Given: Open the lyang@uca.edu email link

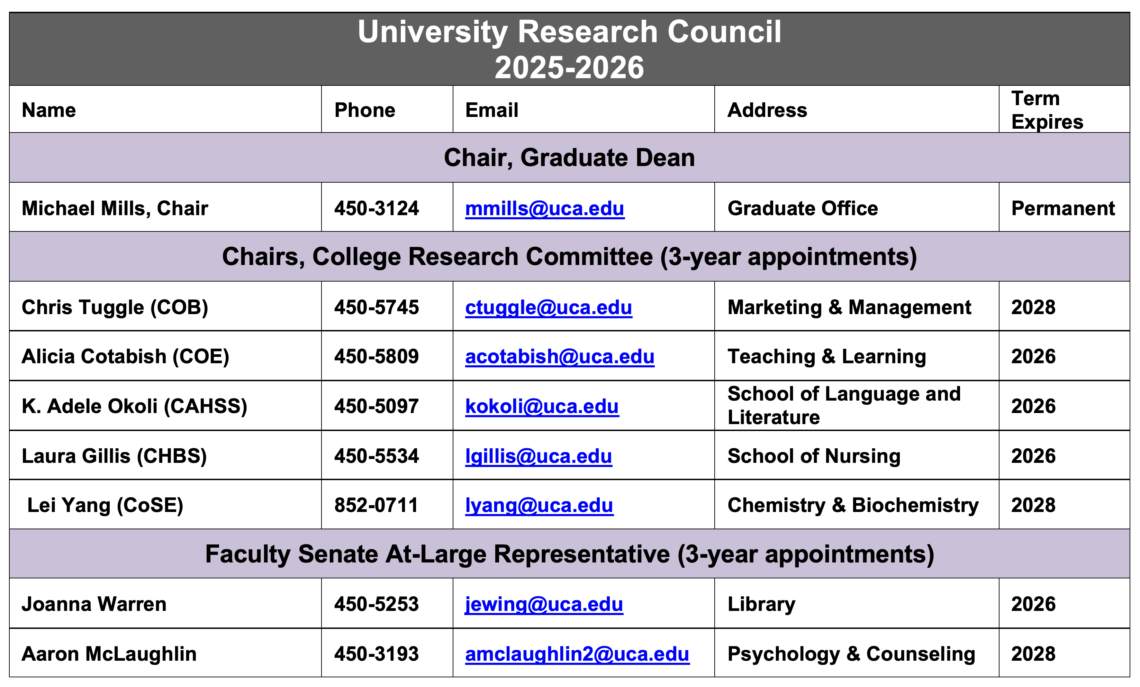Looking at the screenshot, I should 539,505.
